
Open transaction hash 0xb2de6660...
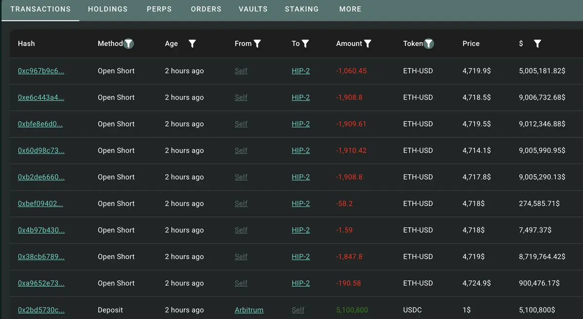point(41,177)
